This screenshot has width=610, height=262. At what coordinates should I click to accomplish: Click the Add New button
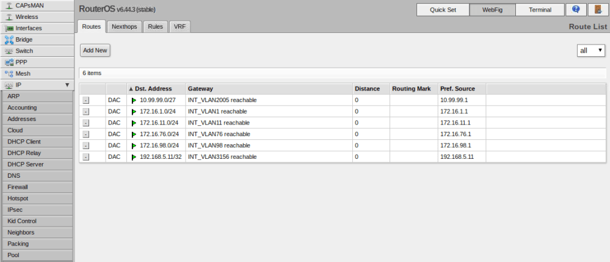click(95, 51)
